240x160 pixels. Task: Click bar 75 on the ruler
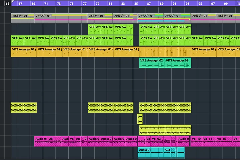72,4
